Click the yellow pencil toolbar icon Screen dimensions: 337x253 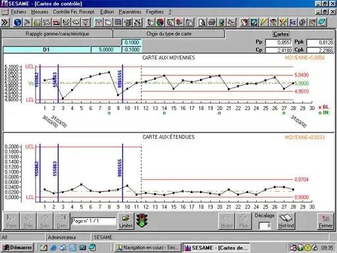[263, 22]
